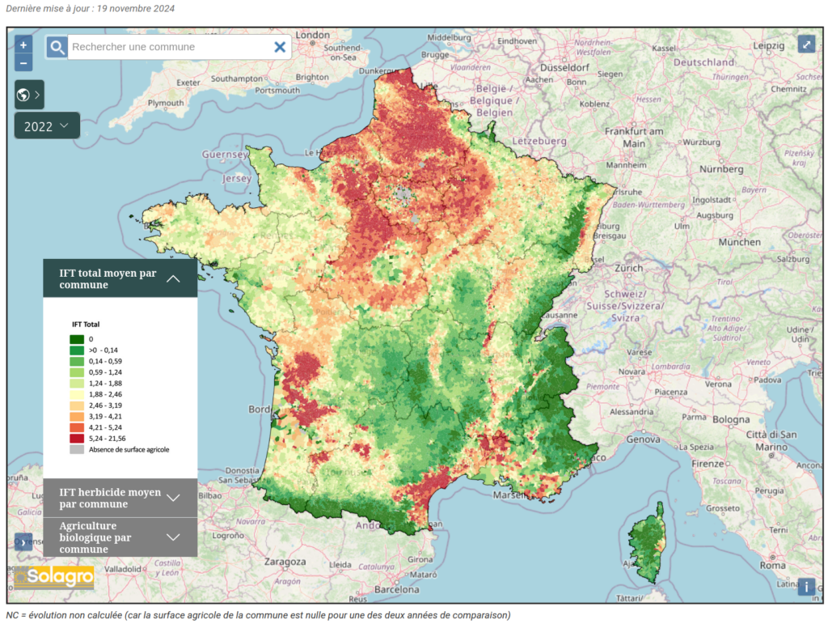
Task: Open the map info button
Action: (x=806, y=587)
